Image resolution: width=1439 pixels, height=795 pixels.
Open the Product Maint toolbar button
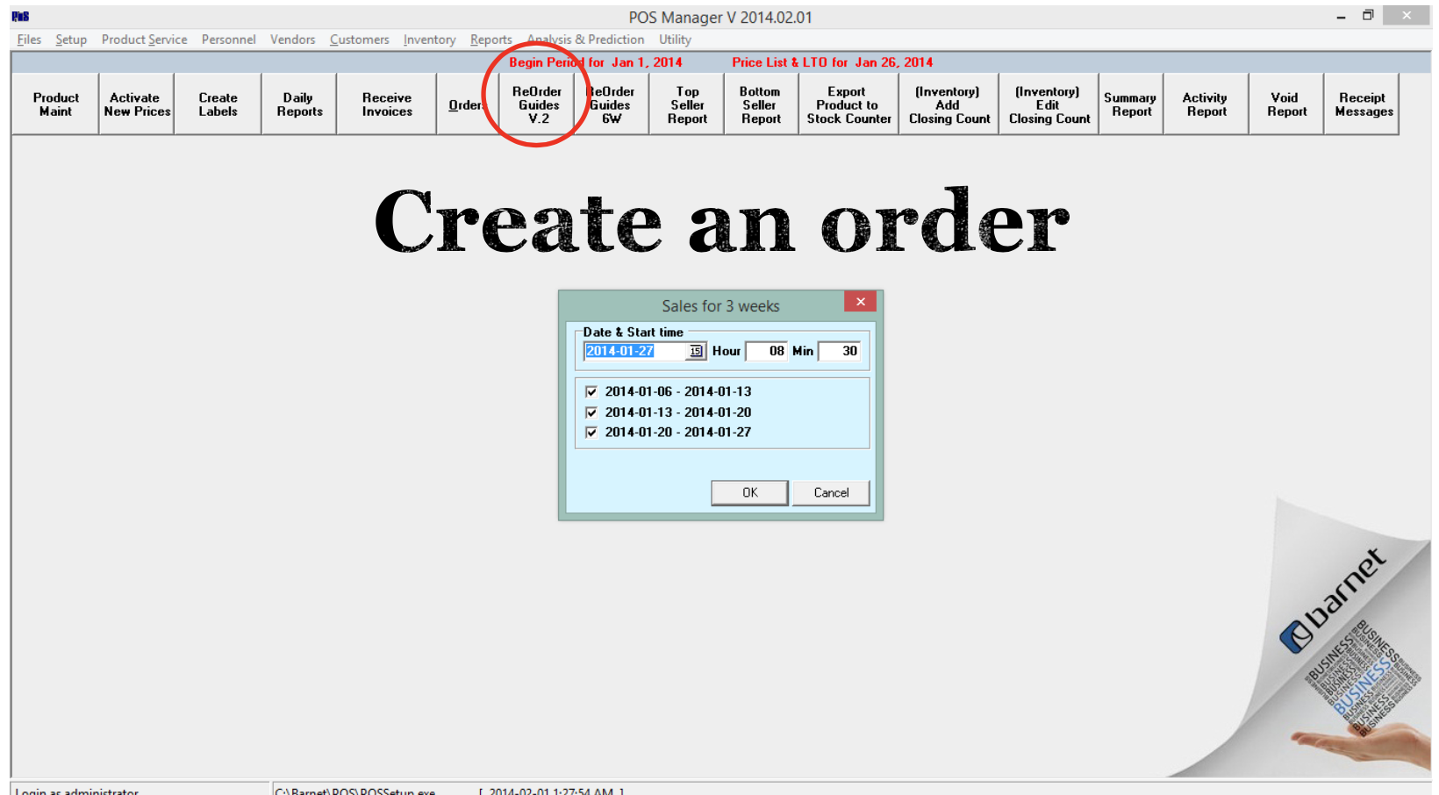[x=55, y=104]
